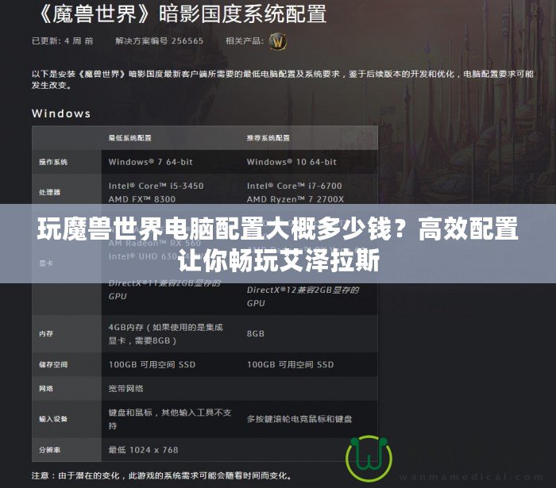
Task: Click the '8GB' recommended memory cell
Action: [x=255, y=333]
